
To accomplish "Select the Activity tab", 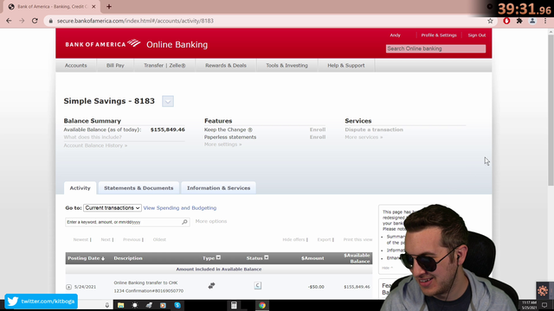I will pyautogui.click(x=80, y=188).
